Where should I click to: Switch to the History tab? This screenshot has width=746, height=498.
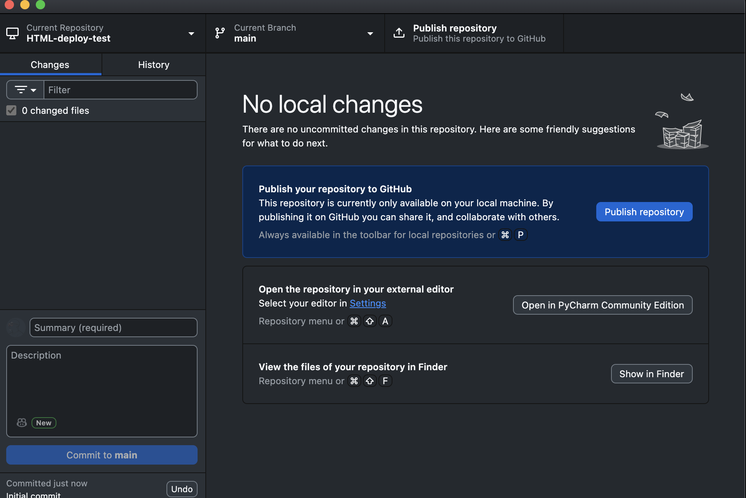pos(154,65)
